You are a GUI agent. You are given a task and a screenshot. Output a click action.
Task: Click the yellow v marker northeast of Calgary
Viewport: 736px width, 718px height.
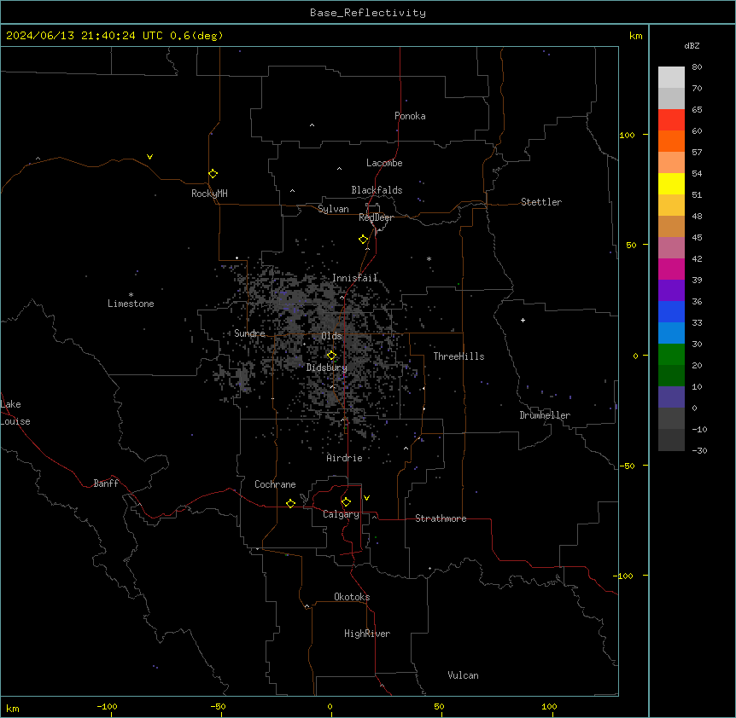[x=366, y=498]
